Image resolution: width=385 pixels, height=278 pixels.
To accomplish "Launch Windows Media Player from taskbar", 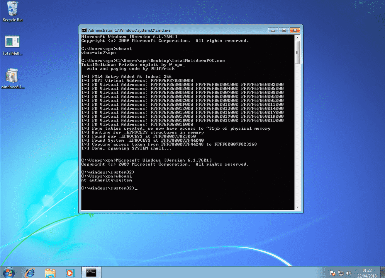I will [x=70, y=272].
